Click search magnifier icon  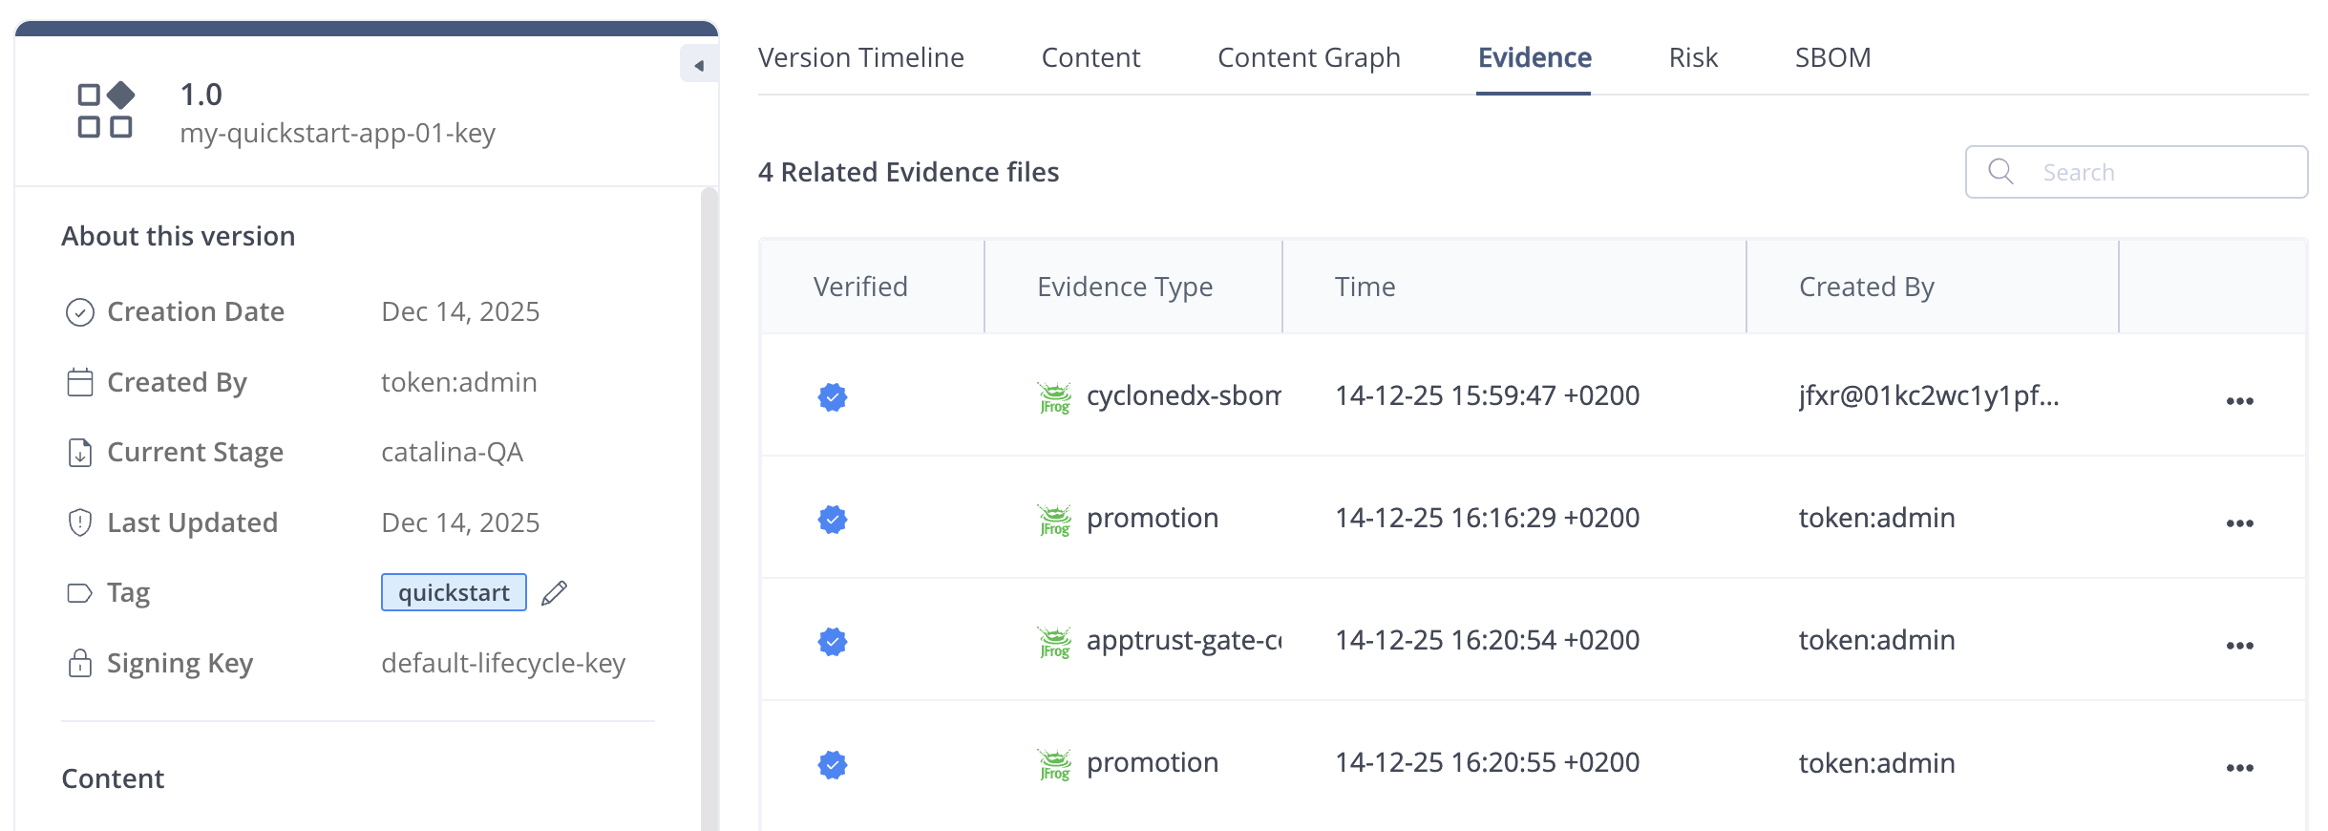tap(2000, 171)
